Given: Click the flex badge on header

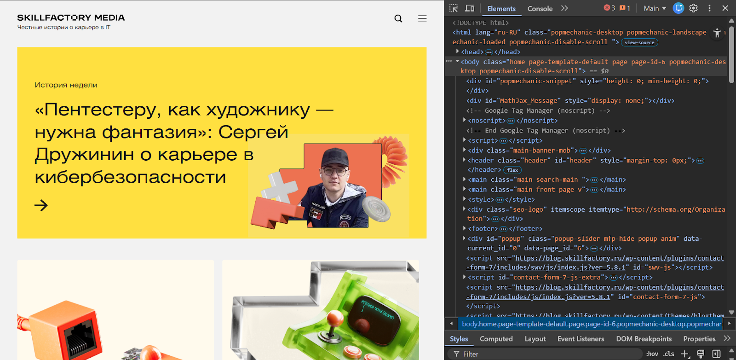Looking at the screenshot, I should [x=512, y=170].
